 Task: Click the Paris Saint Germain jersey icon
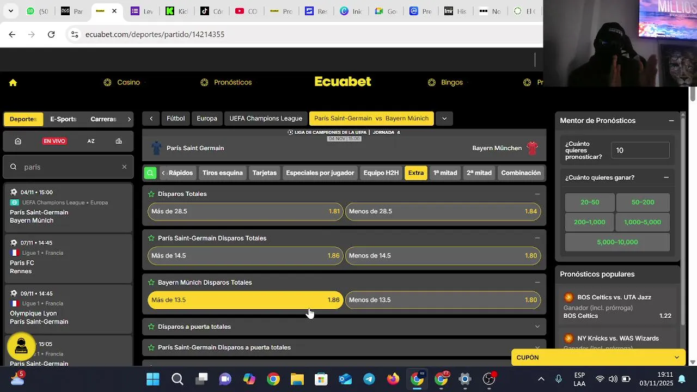pyautogui.click(x=156, y=148)
